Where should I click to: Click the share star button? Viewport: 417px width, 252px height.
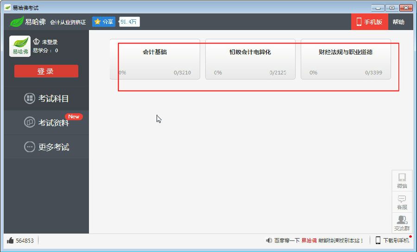tap(104, 22)
